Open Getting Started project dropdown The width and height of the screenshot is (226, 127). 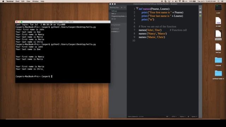pyautogui.click(x=116, y=25)
